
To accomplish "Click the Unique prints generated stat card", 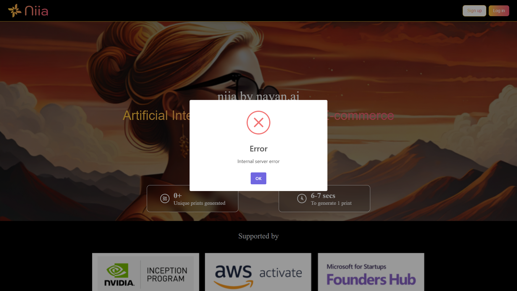I will point(193,199).
